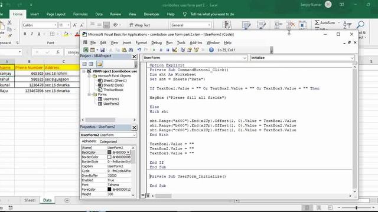Image resolution: width=378 pixels, height=212 pixels.
Task: Click View Code icon in Project panel
Action: point(84,64)
